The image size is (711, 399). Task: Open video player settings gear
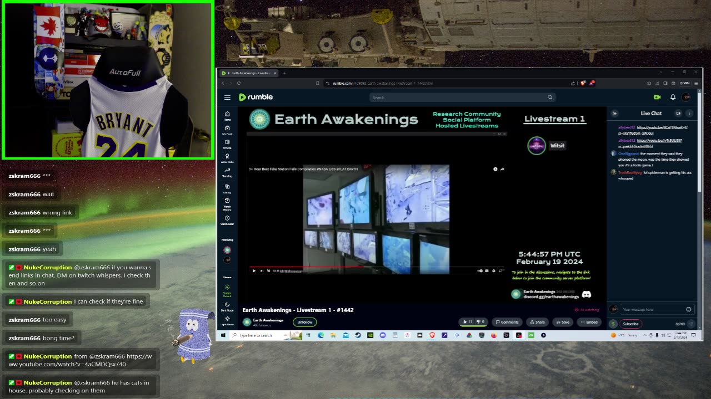(493, 270)
